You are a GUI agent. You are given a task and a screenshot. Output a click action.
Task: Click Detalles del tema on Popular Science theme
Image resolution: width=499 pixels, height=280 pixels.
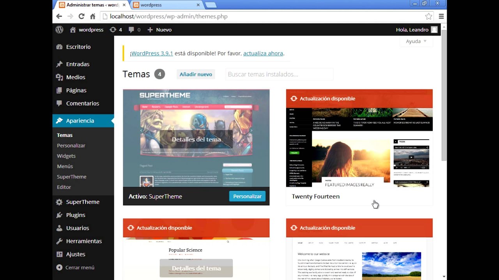pyautogui.click(x=196, y=268)
